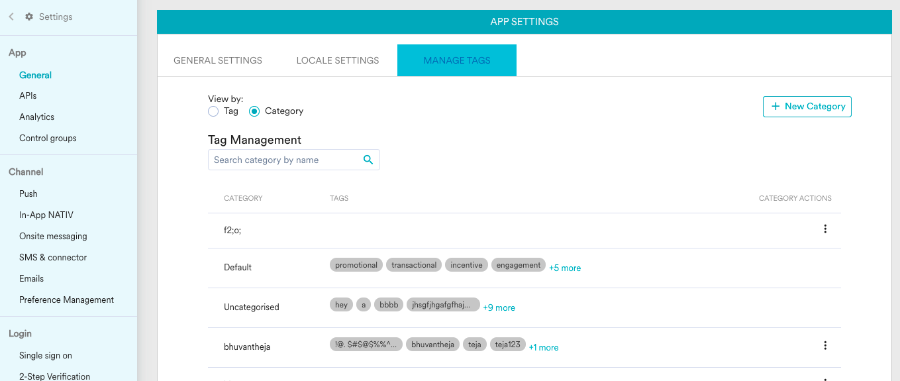Image resolution: width=900 pixels, height=381 pixels.
Task: Expand +9 more tags in Uncategorised row
Action: [x=499, y=307]
